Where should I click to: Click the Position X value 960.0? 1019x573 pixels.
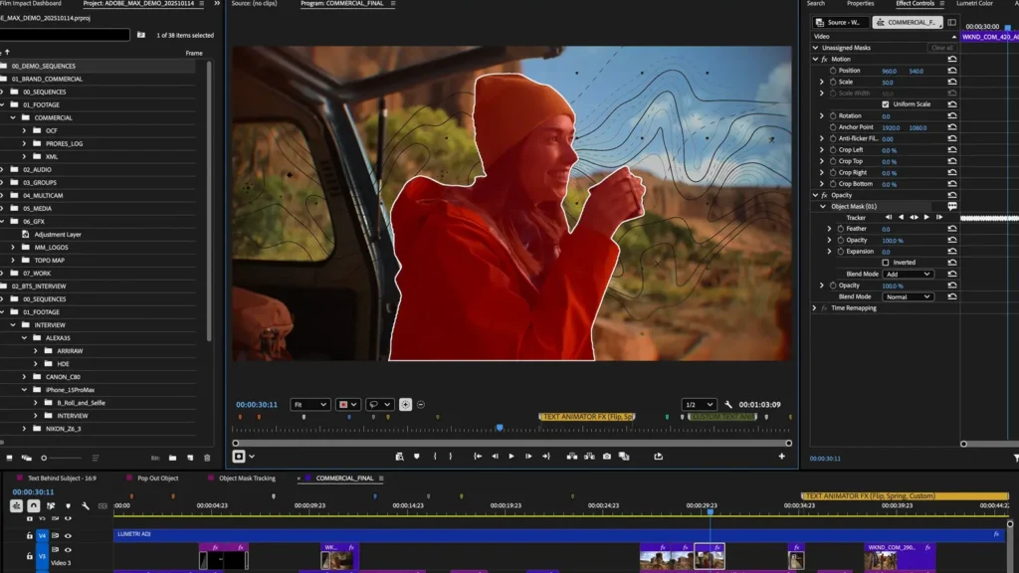pos(889,72)
